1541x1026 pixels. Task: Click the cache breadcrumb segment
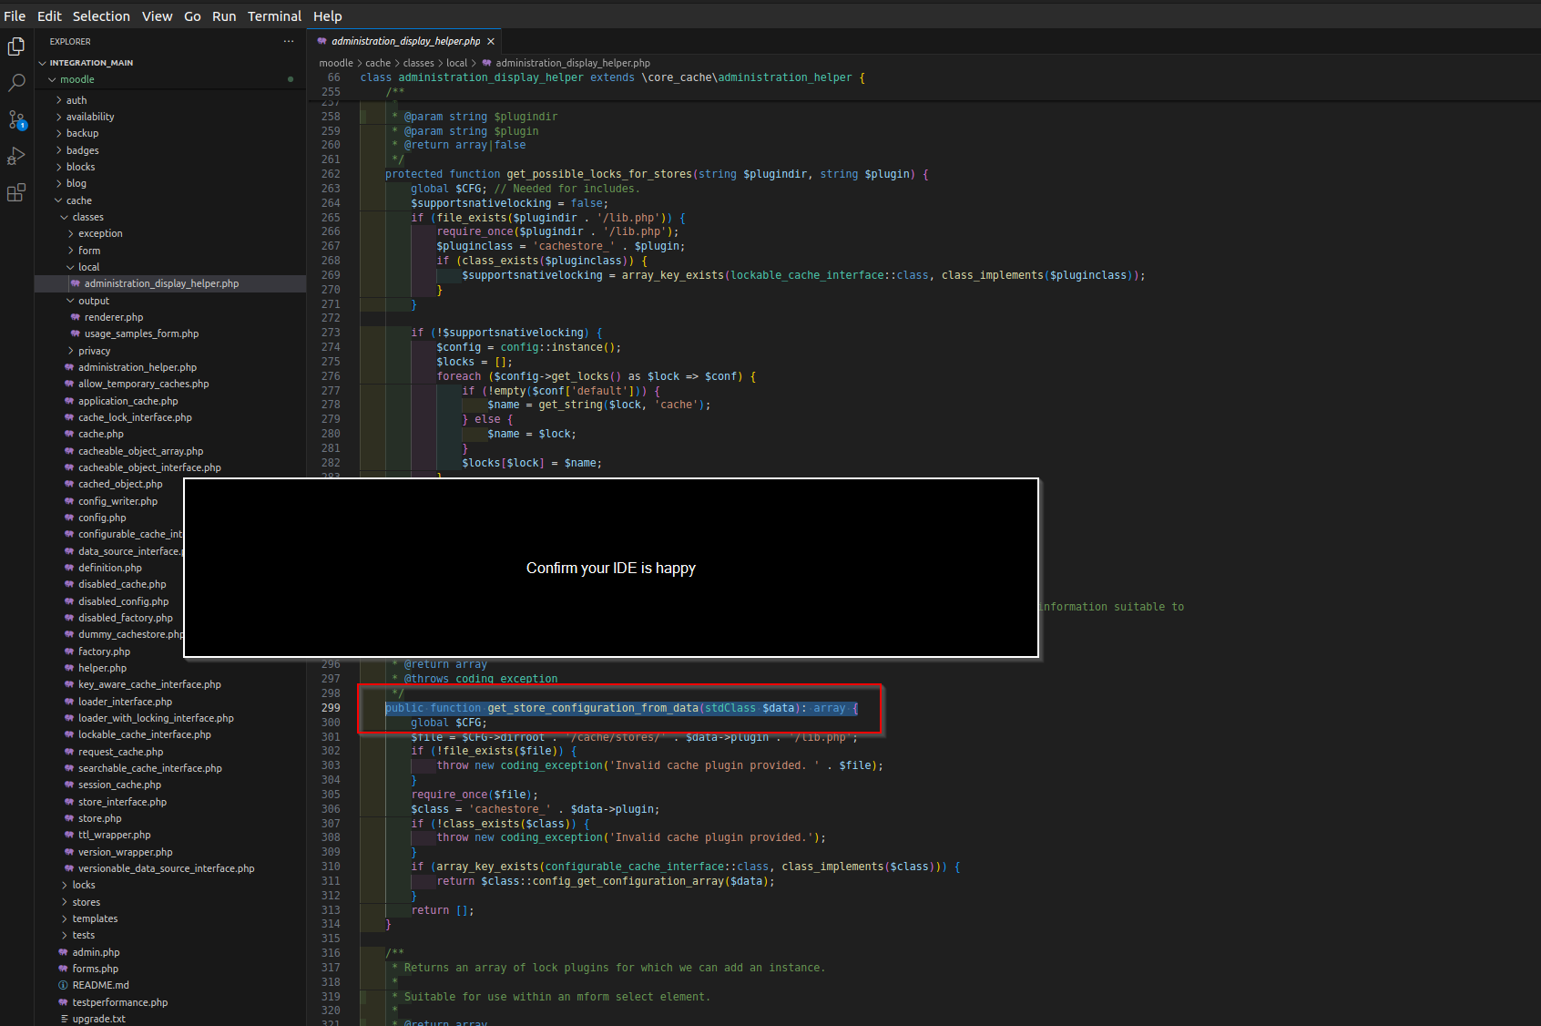click(378, 63)
